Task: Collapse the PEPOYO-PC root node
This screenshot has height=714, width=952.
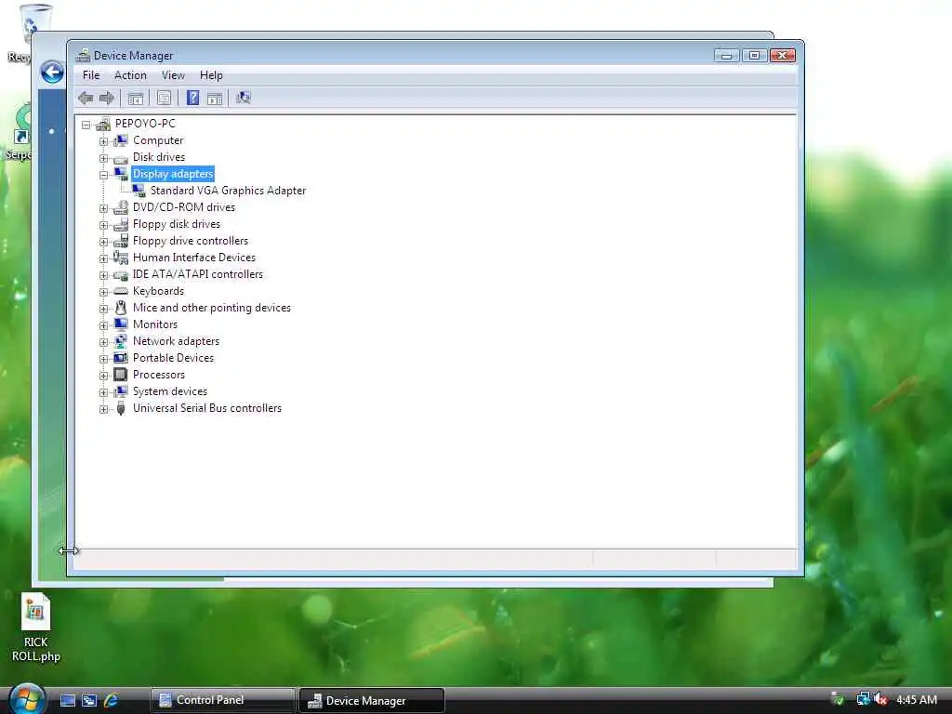Action: (86, 125)
